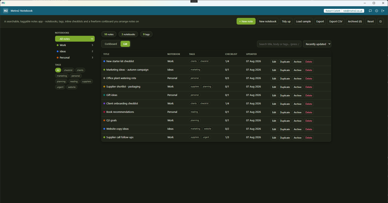The width and height of the screenshot is (388, 203).
Task: Edit the Gift ideas note
Action: (x=274, y=95)
